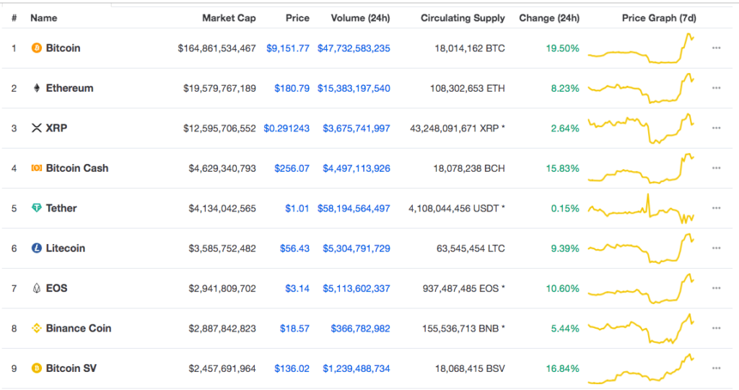Open the three-dot menu for Tether
Image resolution: width=739 pixels, height=390 pixels.
717,208
